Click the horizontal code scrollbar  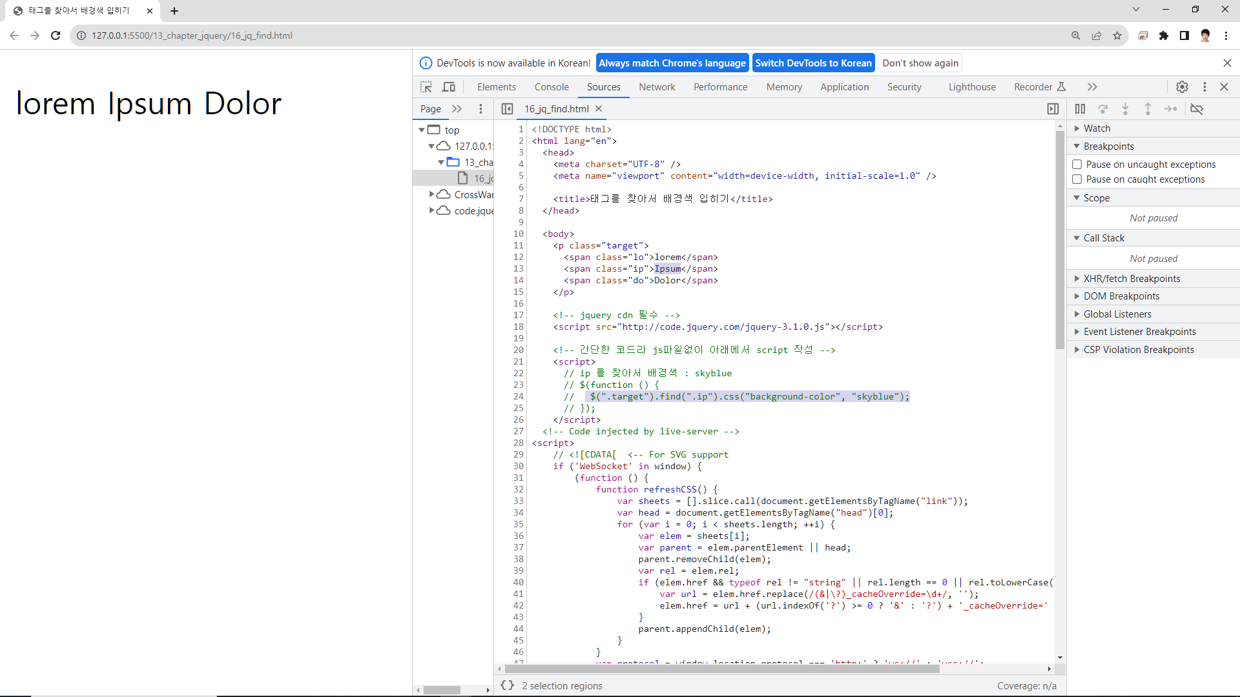[721, 669]
